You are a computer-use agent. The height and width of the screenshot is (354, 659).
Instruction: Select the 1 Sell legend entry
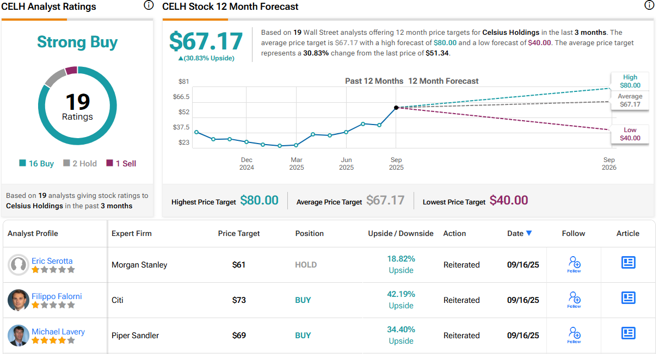click(121, 164)
